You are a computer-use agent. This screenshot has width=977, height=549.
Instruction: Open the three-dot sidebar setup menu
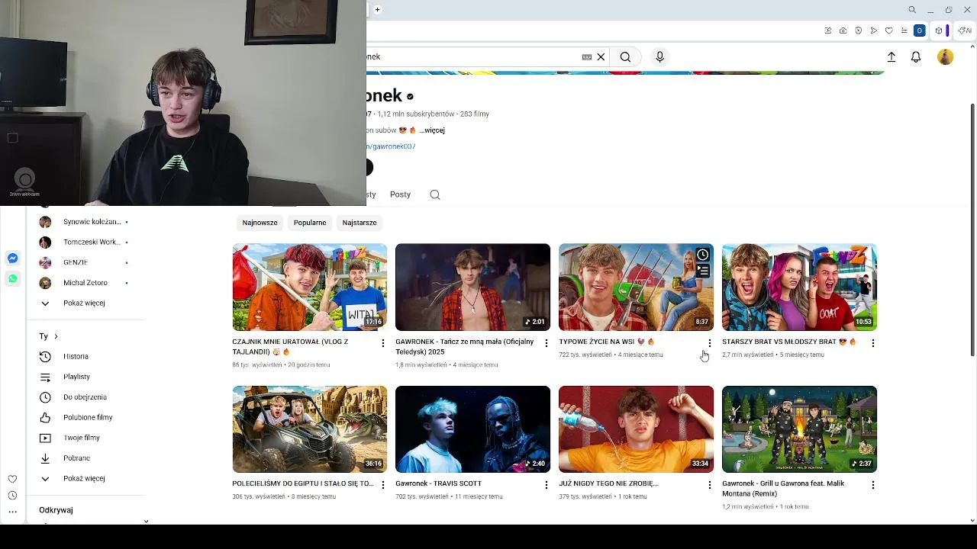12,512
